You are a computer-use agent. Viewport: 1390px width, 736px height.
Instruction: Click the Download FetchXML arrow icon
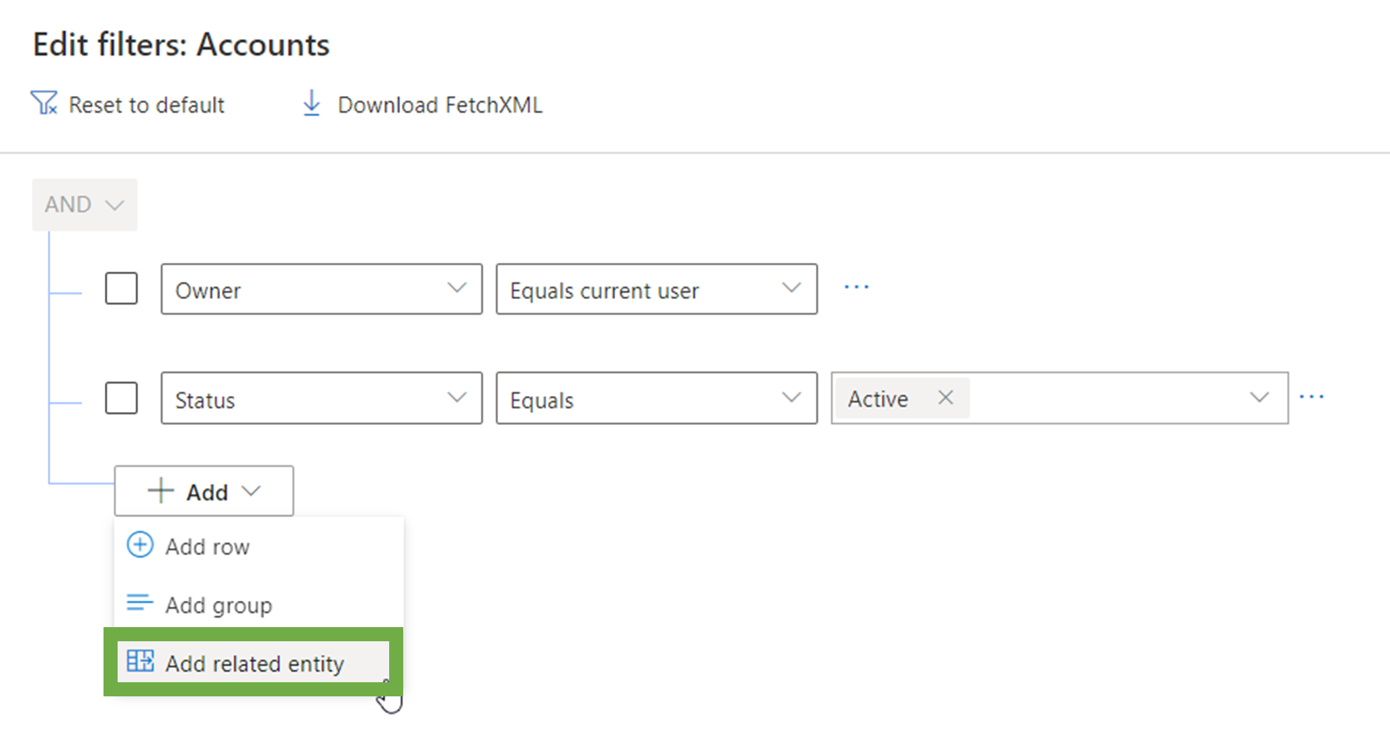click(x=311, y=104)
